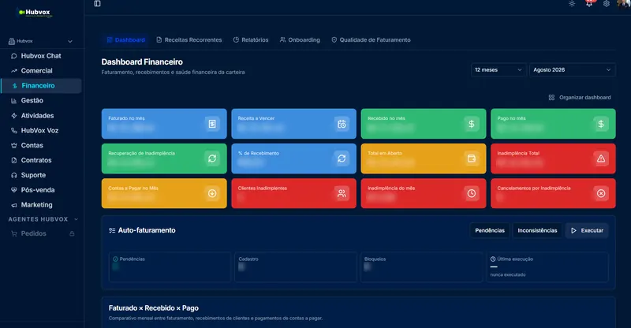Image resolution: width=631 pixels, height=328 pixels.
Task: Click refresh icon on % de Recebimento
Action: [x=342, y=158]
